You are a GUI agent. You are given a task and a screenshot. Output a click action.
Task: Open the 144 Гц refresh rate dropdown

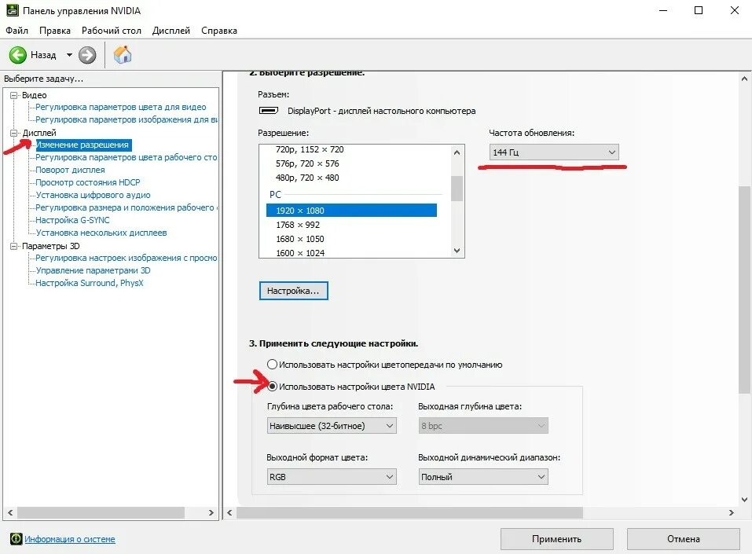tap(554, 152)
